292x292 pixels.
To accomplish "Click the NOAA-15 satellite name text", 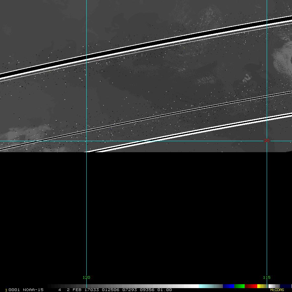I will tap(33, 290).
